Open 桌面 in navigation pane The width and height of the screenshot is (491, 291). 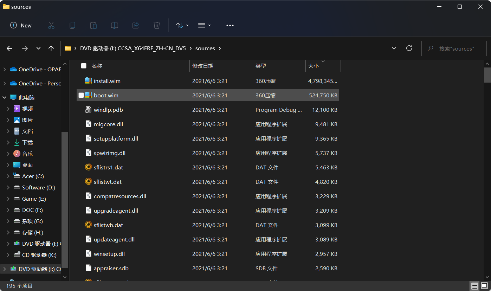click(x=27, y=165)
